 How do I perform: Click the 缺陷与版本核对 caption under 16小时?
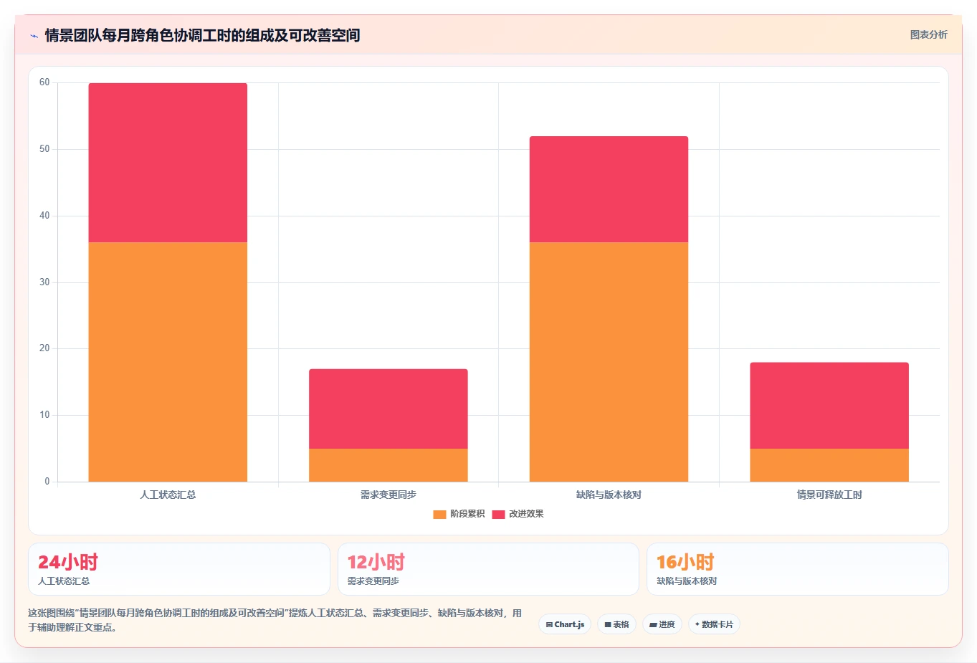pyautogui.click(x=687, y=581)
